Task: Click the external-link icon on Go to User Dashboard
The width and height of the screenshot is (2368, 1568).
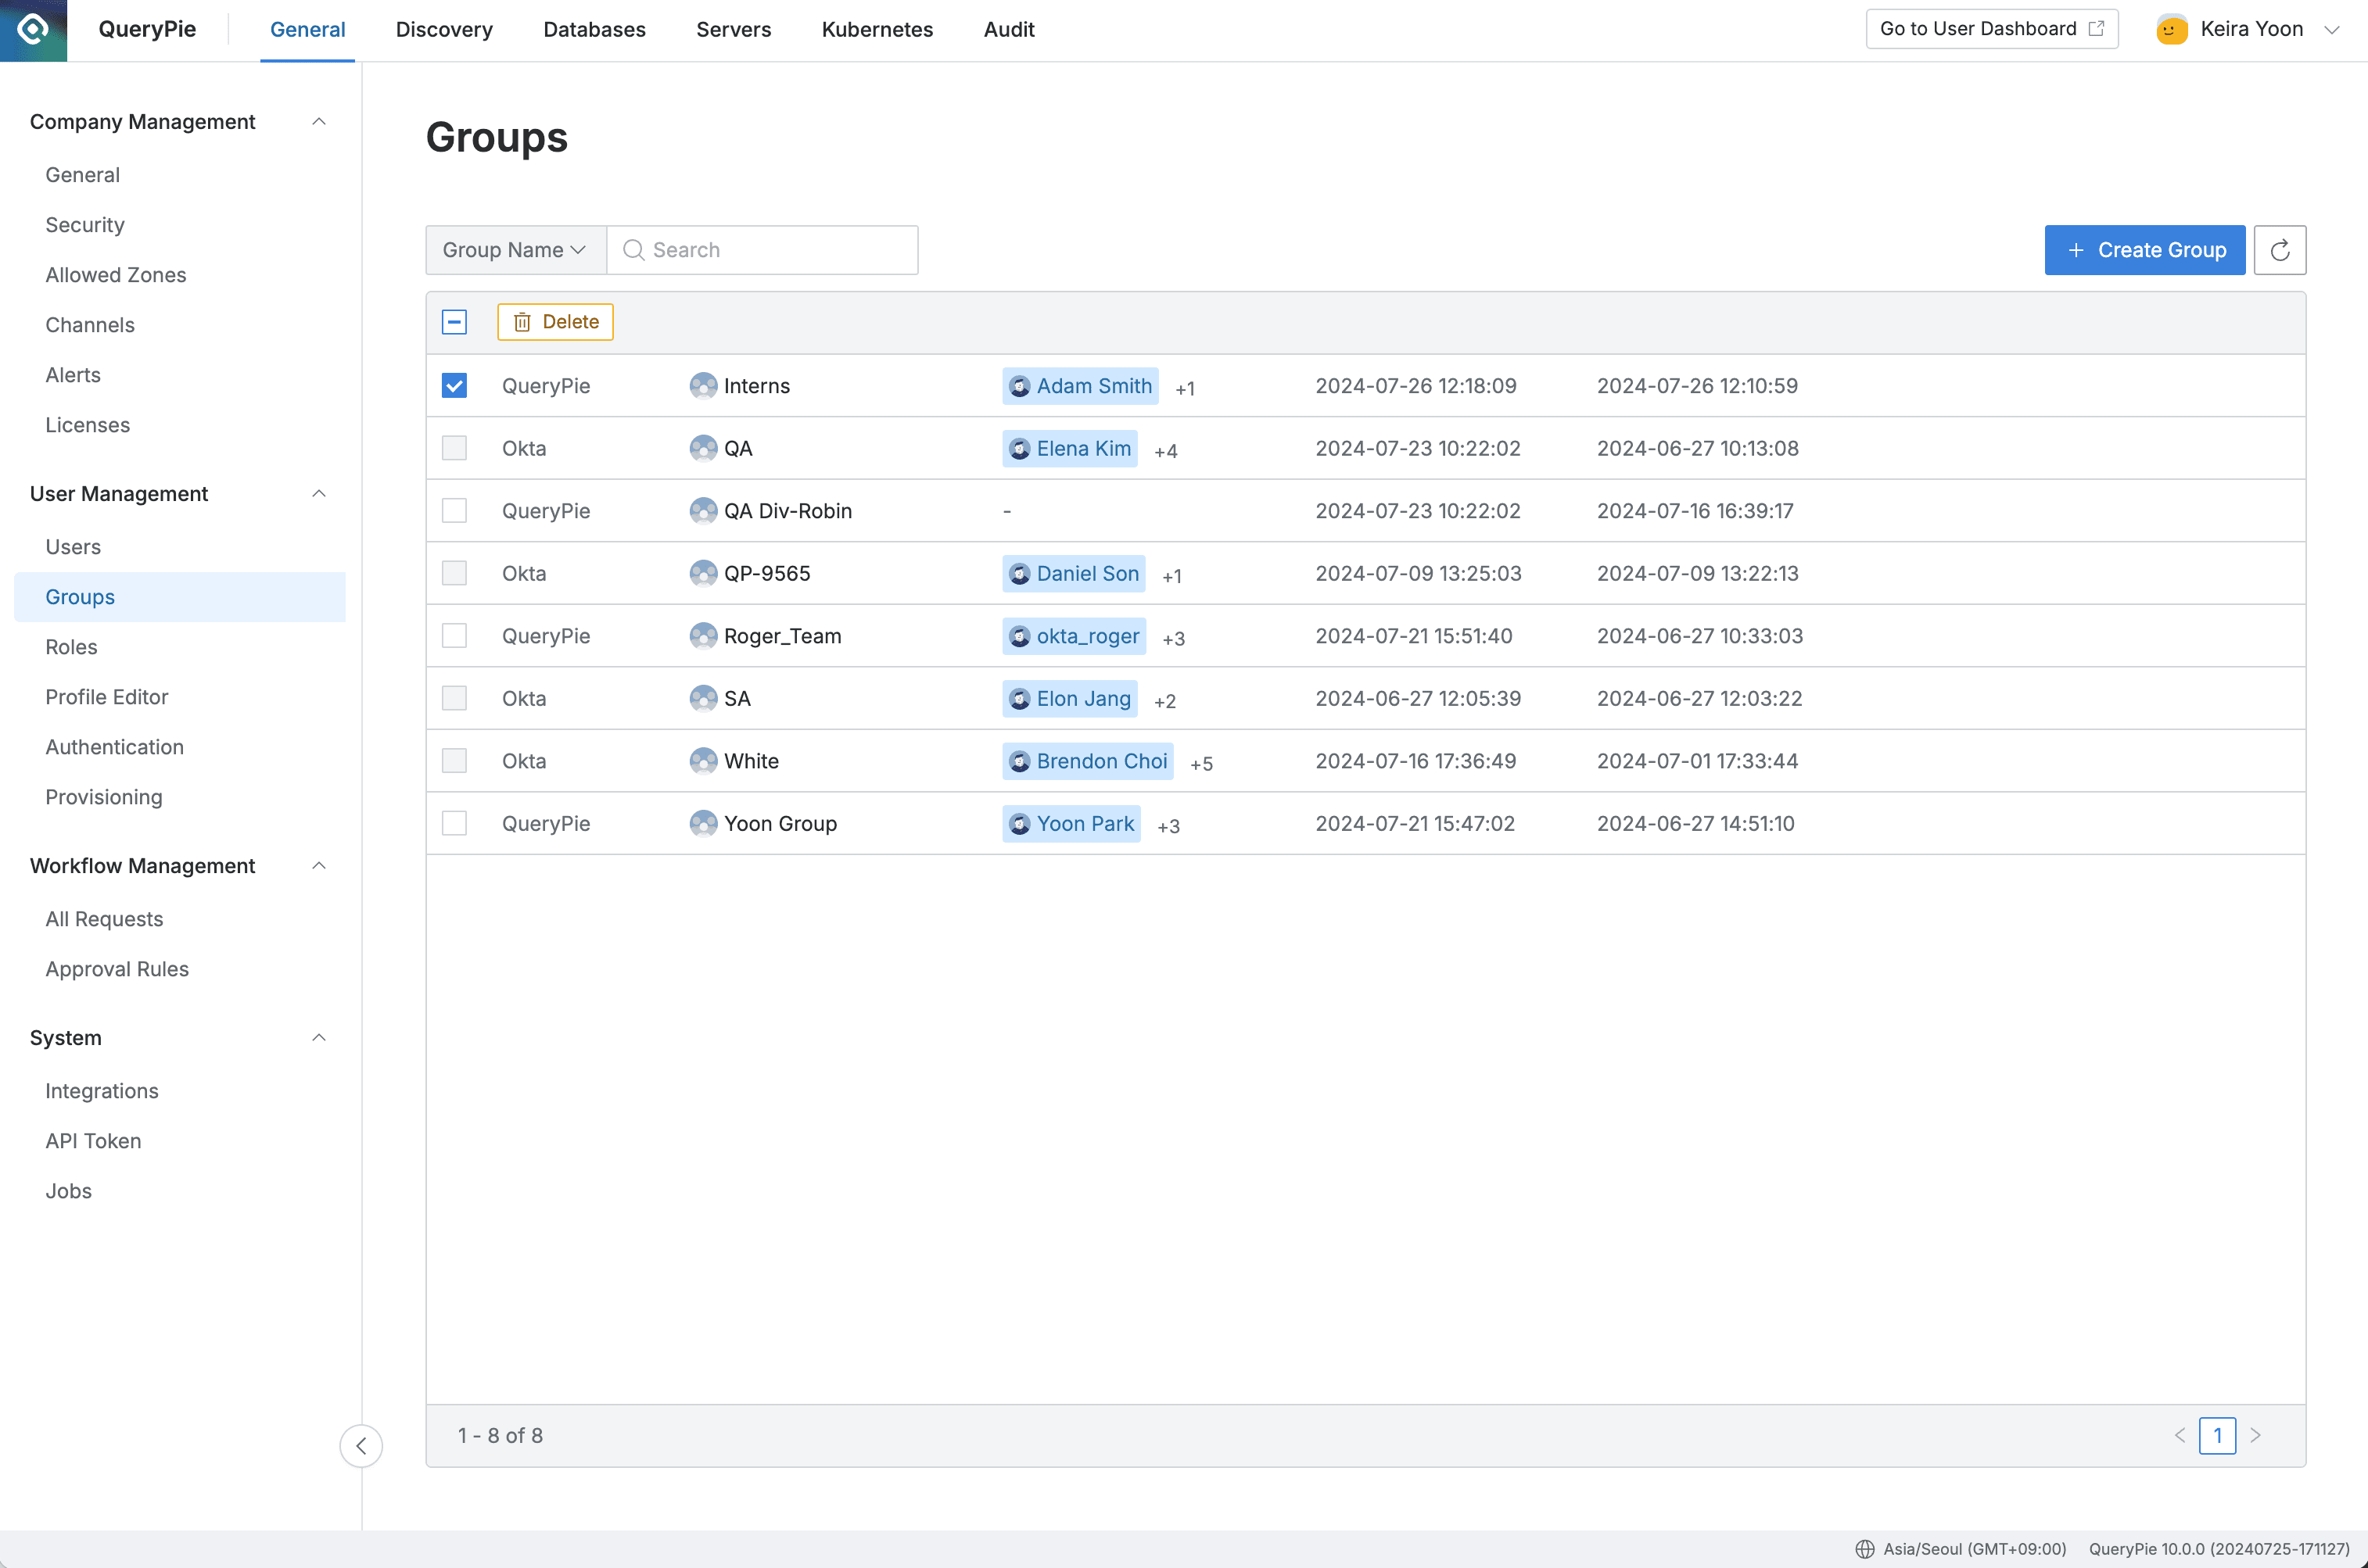Action: pyautogui.click(x=2095, y=28)
